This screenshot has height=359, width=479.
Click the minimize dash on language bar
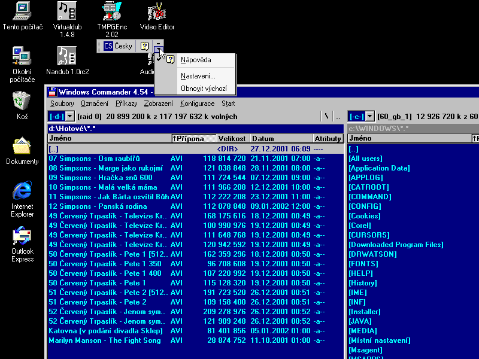(159, 43)
